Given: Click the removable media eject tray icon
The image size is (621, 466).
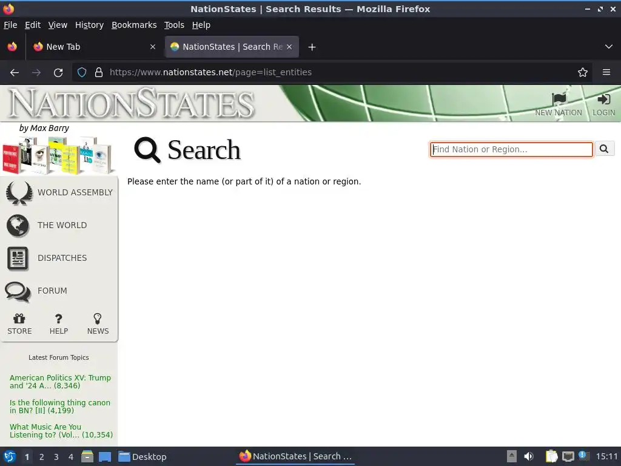Looking at the screenshot, I should 512,456.
